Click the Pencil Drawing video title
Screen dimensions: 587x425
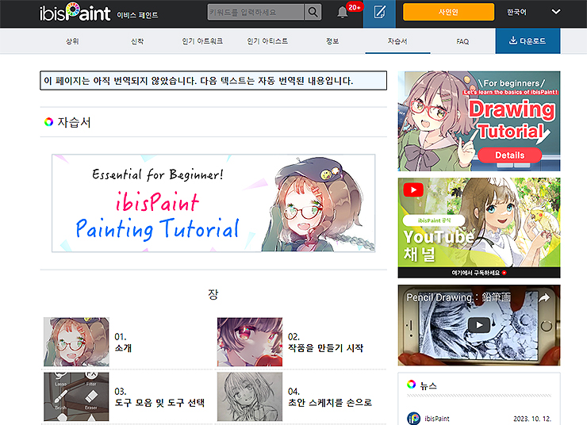click(x=458, y=297)
